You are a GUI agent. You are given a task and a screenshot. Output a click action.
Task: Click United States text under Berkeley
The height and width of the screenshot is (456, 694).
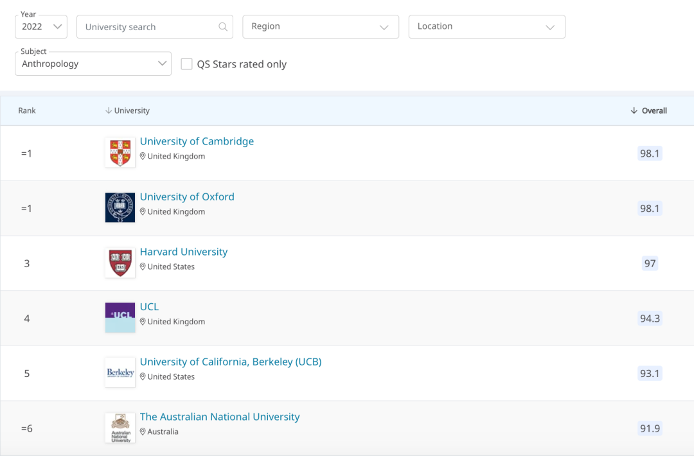[x=171, y=376]
